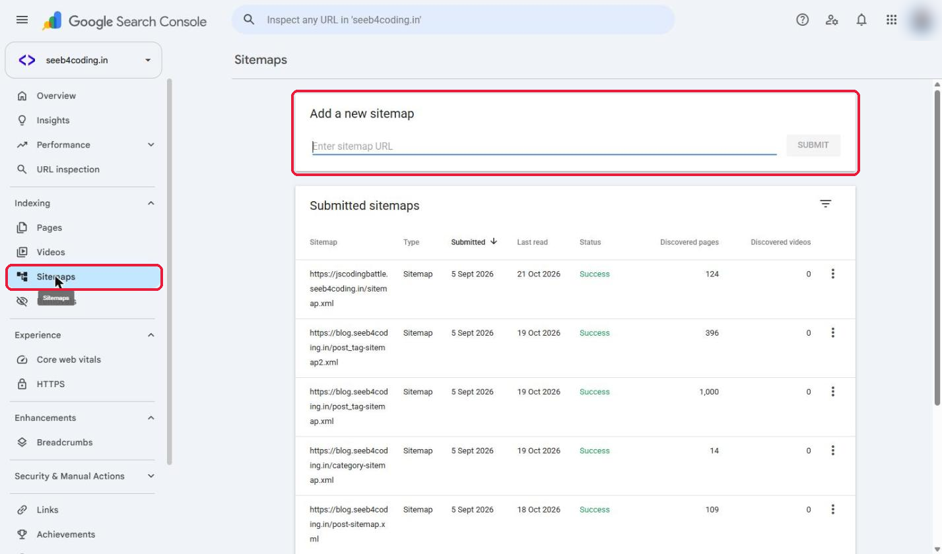The image size is (942, 554).
Task: Click the jscodingbattle.seeb4coding.in sitemap URL
Action: click(x=349, y=288)
